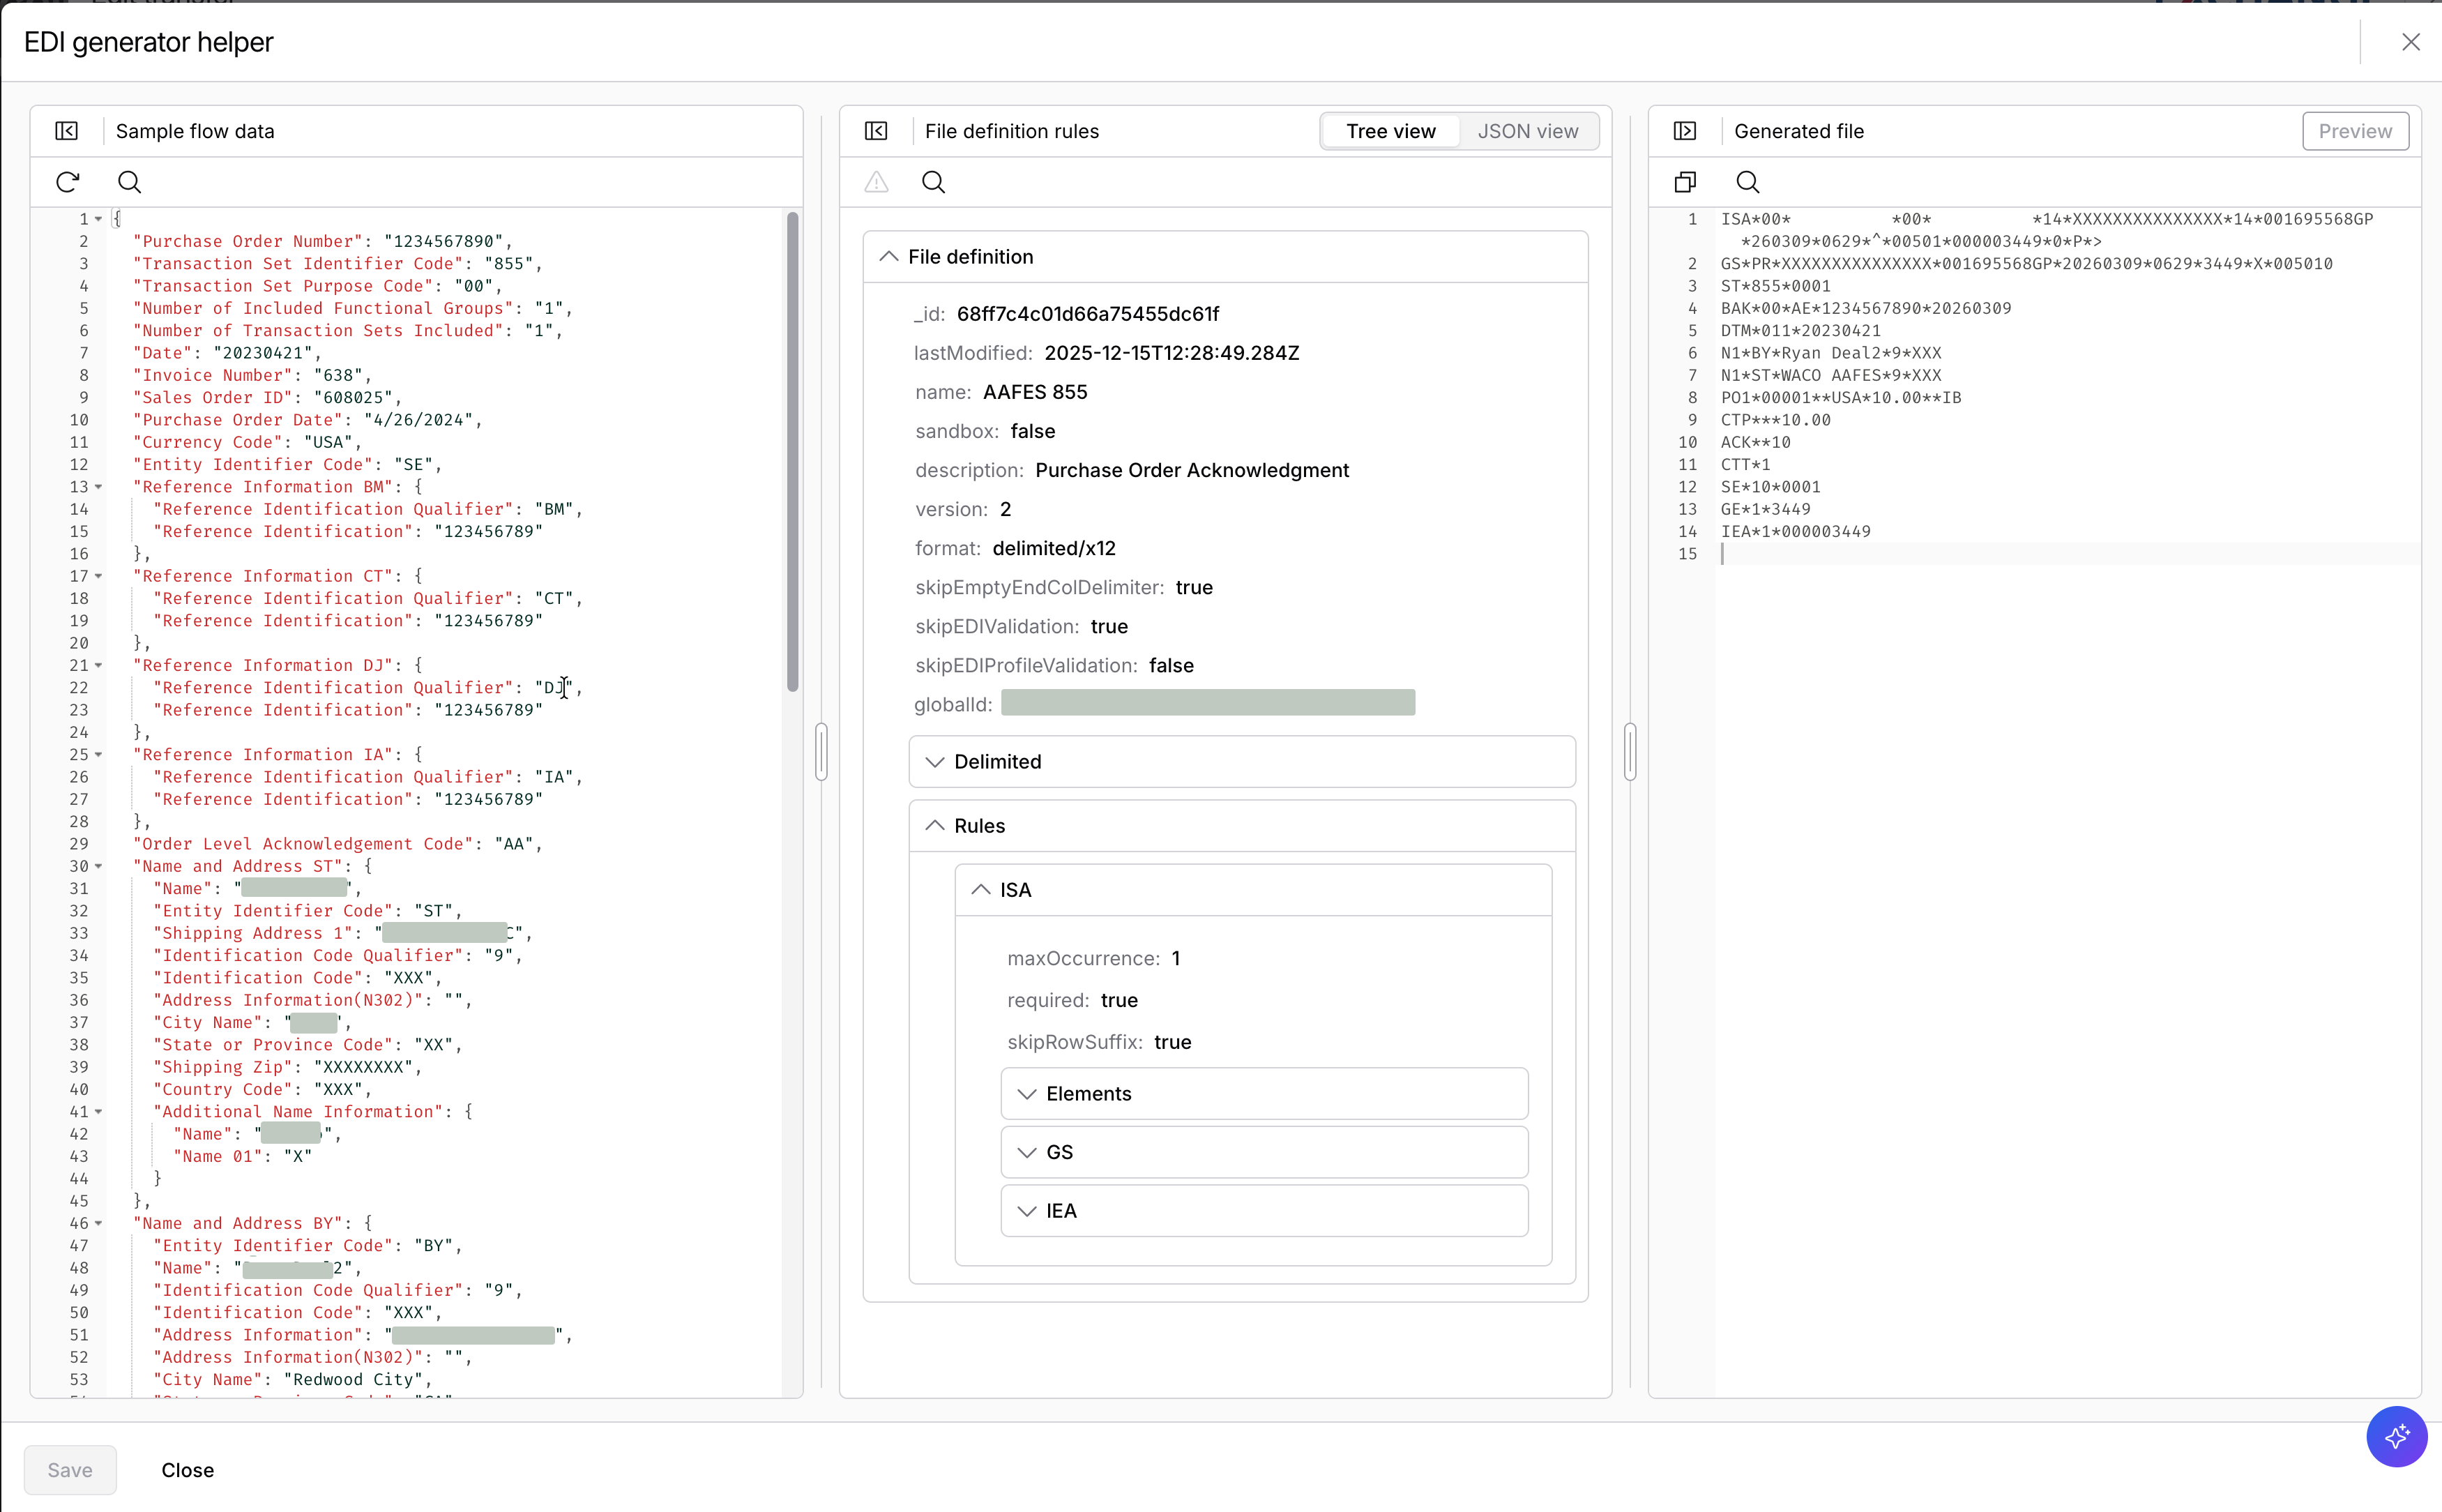Click skipEDIProfileValidation false value
Image resolution: width=2442 pixels, height=1512 pixels.
point(1171,665)
